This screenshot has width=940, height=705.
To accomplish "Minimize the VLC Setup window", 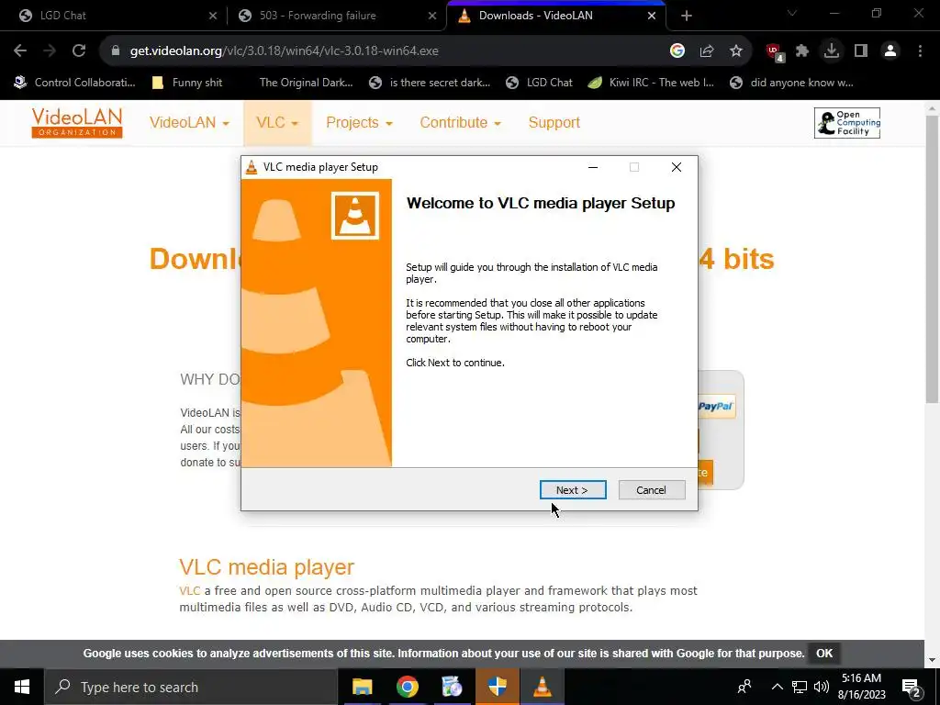I will tap(593, 167).
